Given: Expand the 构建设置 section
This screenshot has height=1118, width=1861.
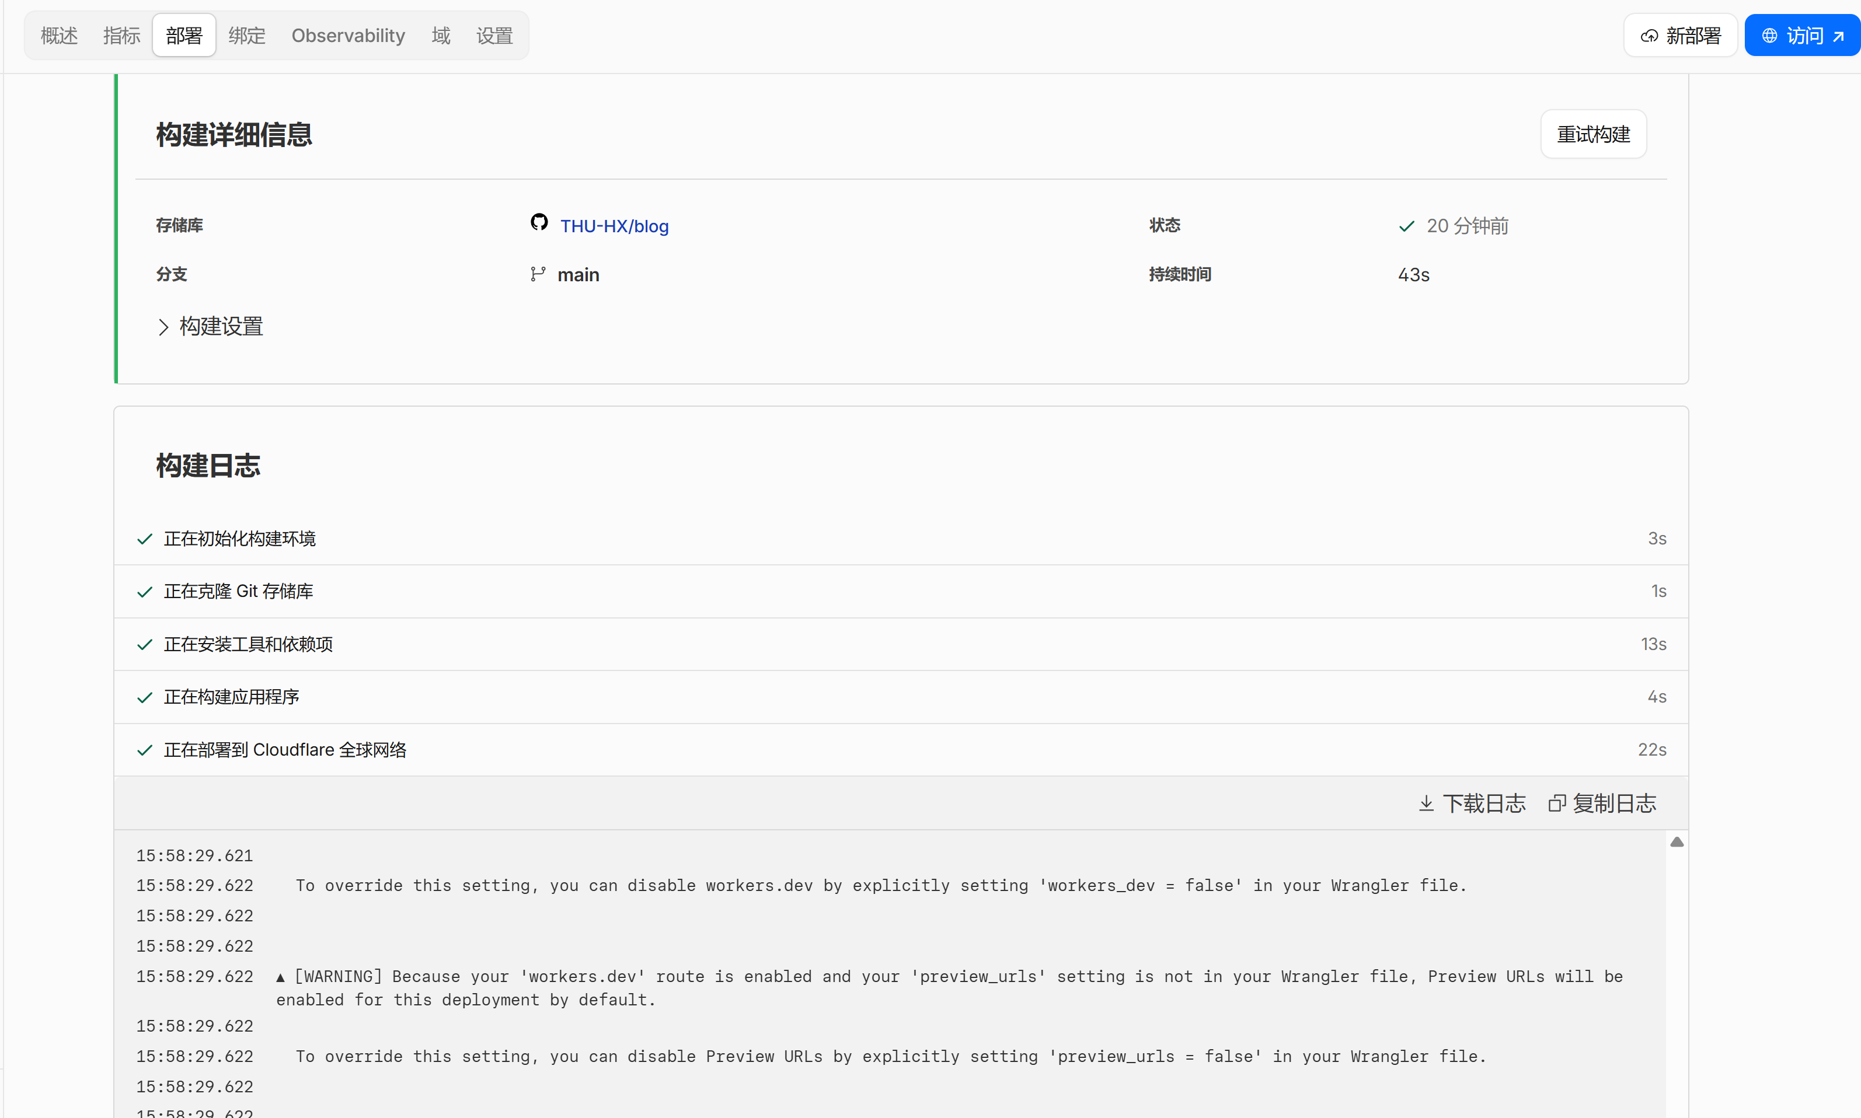Looking at the screenshot, I should 210,326.
